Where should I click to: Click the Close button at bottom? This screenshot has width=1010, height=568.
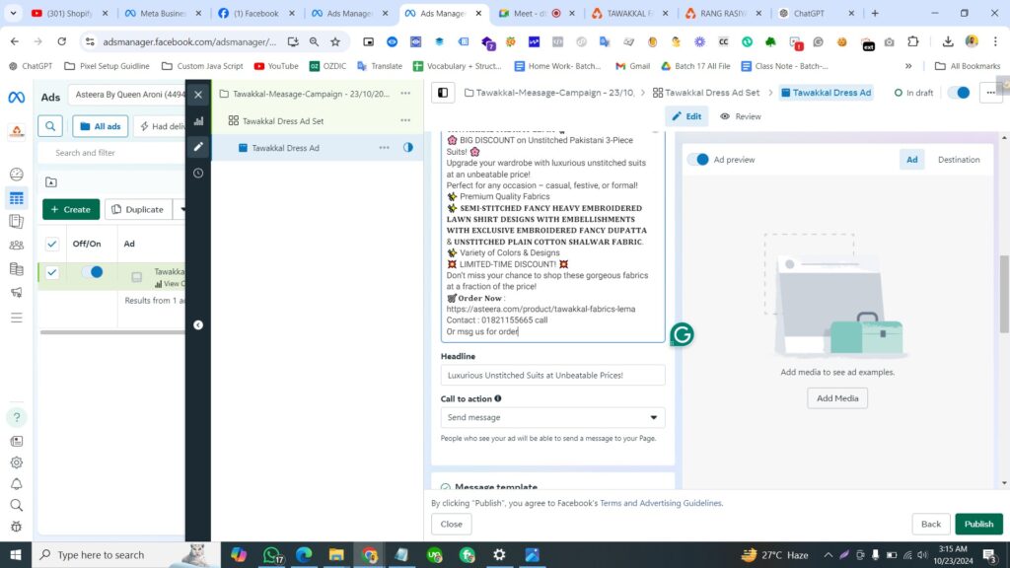click(x=451, y=524)
